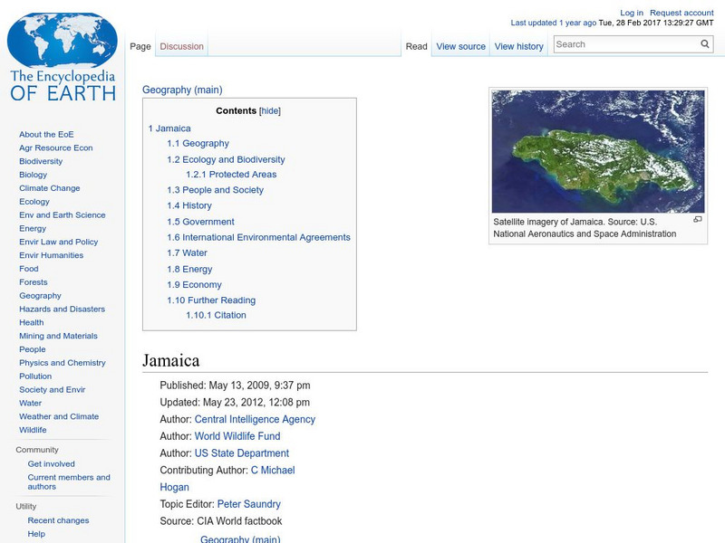
Task: Visit the Get involved community link
Action: 50,463
